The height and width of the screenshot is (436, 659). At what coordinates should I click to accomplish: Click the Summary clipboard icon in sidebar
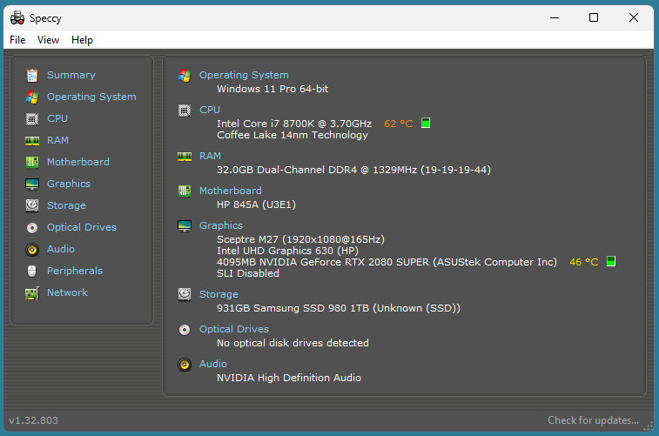(32, 75)
